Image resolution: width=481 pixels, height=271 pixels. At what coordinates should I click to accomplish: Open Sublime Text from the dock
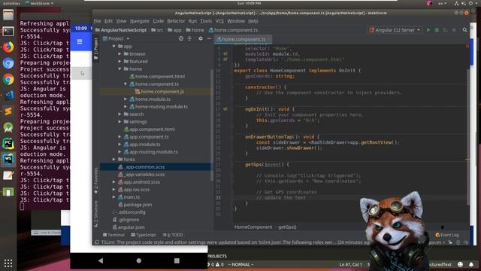tap(8, 111)
